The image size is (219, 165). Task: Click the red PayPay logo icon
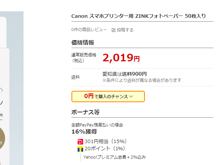80,142
